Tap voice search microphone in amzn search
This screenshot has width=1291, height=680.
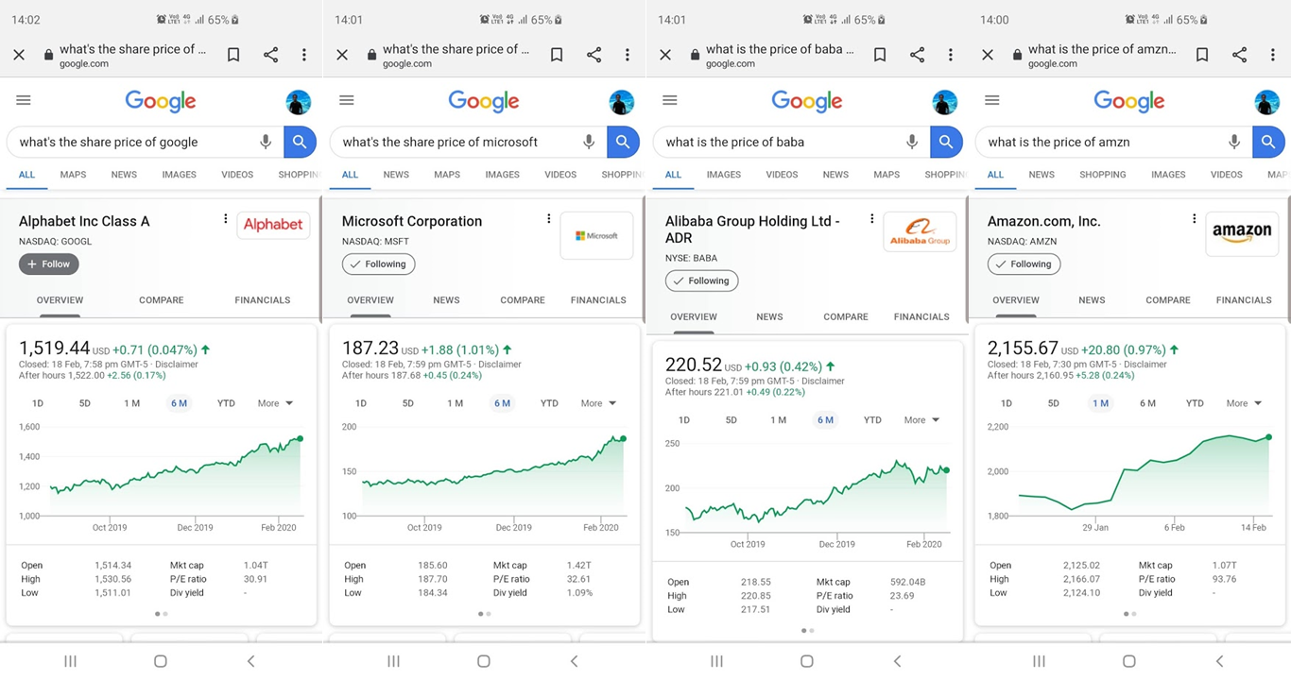[x=1233, y=142]
